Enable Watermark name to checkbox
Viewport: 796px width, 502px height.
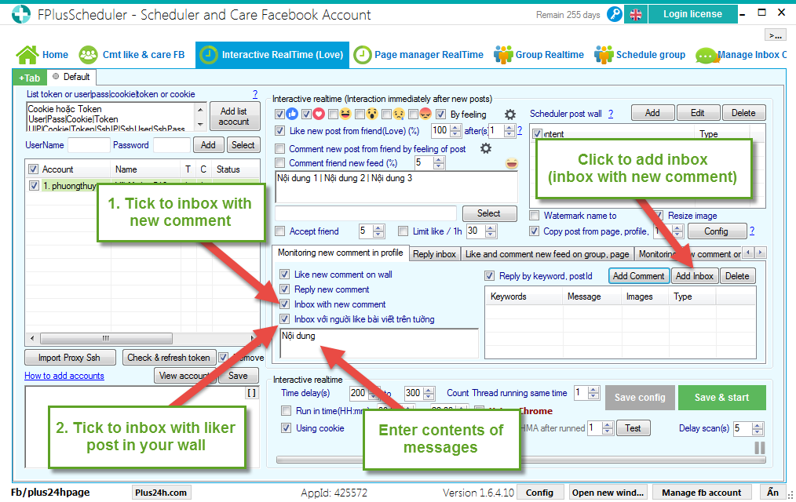pyautogui.click(x=534, y=216)
